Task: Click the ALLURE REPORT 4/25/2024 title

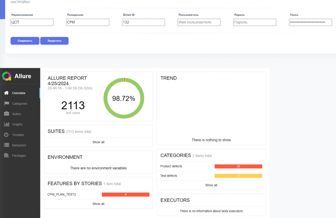Action: click(x=67, y=81)
